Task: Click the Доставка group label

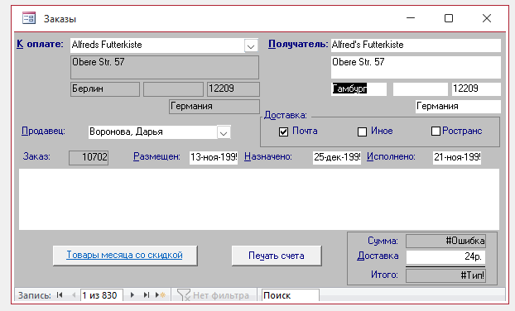Action: [x=286, y=115]
